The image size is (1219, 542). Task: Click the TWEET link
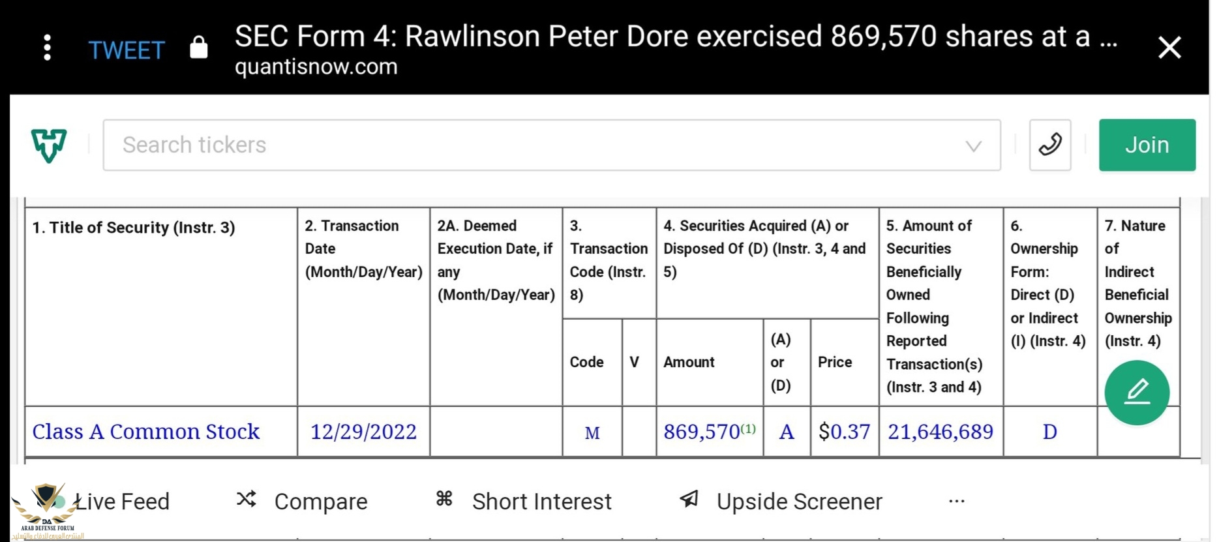coord(127,50)
